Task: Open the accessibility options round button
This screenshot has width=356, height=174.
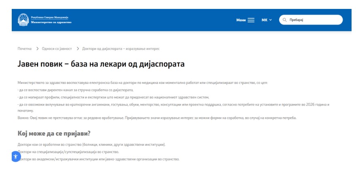Action: point(15,157)
